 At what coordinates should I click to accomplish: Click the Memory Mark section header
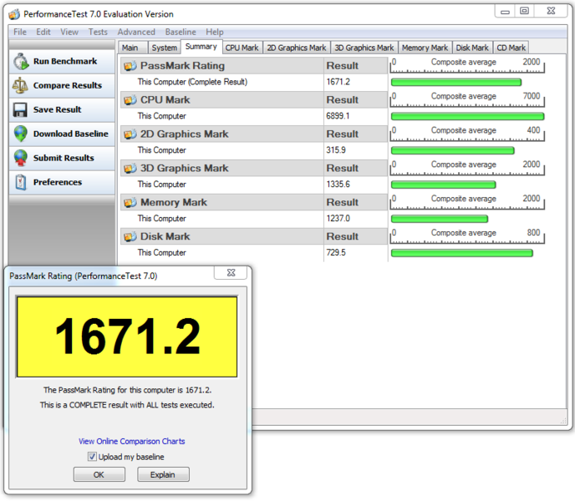[x=221, y=202]
